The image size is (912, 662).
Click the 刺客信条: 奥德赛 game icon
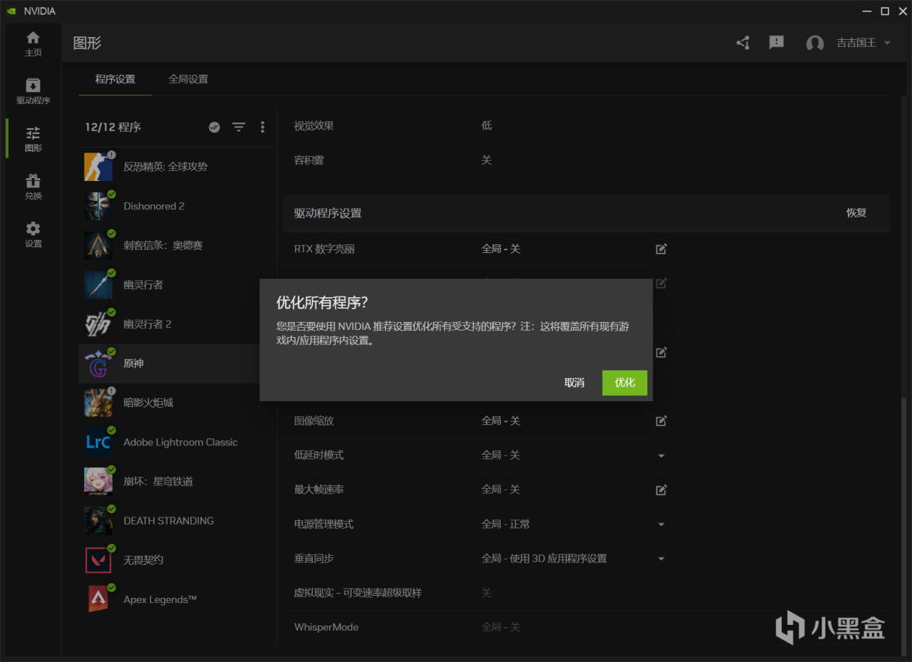coord(98,245)
